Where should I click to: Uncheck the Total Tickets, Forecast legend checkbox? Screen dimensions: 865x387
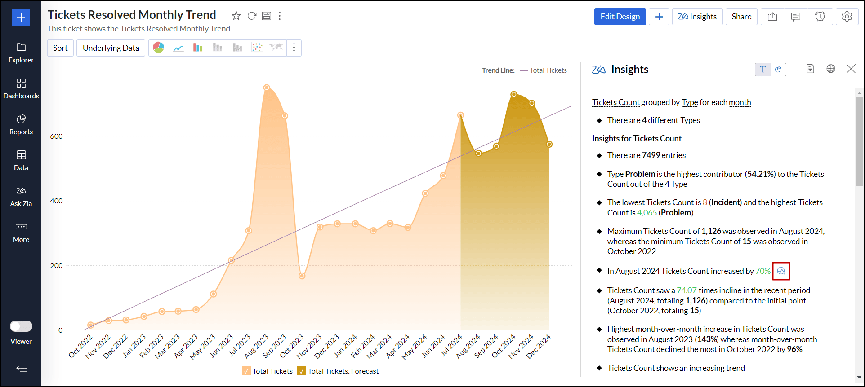coord(302,371)
